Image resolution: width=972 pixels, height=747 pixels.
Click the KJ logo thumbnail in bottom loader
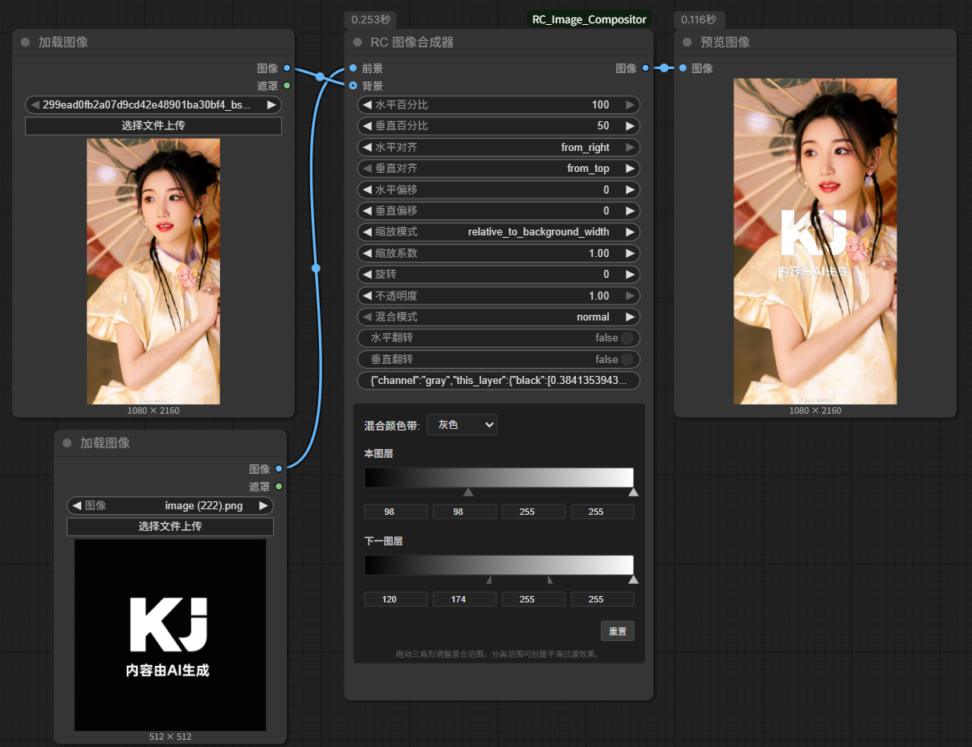[x=170, y=635]
